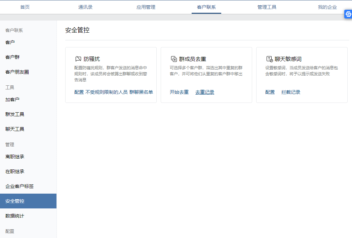Switch to the 通讯录 tab
The image size is (352, 238).
[85, 7]
